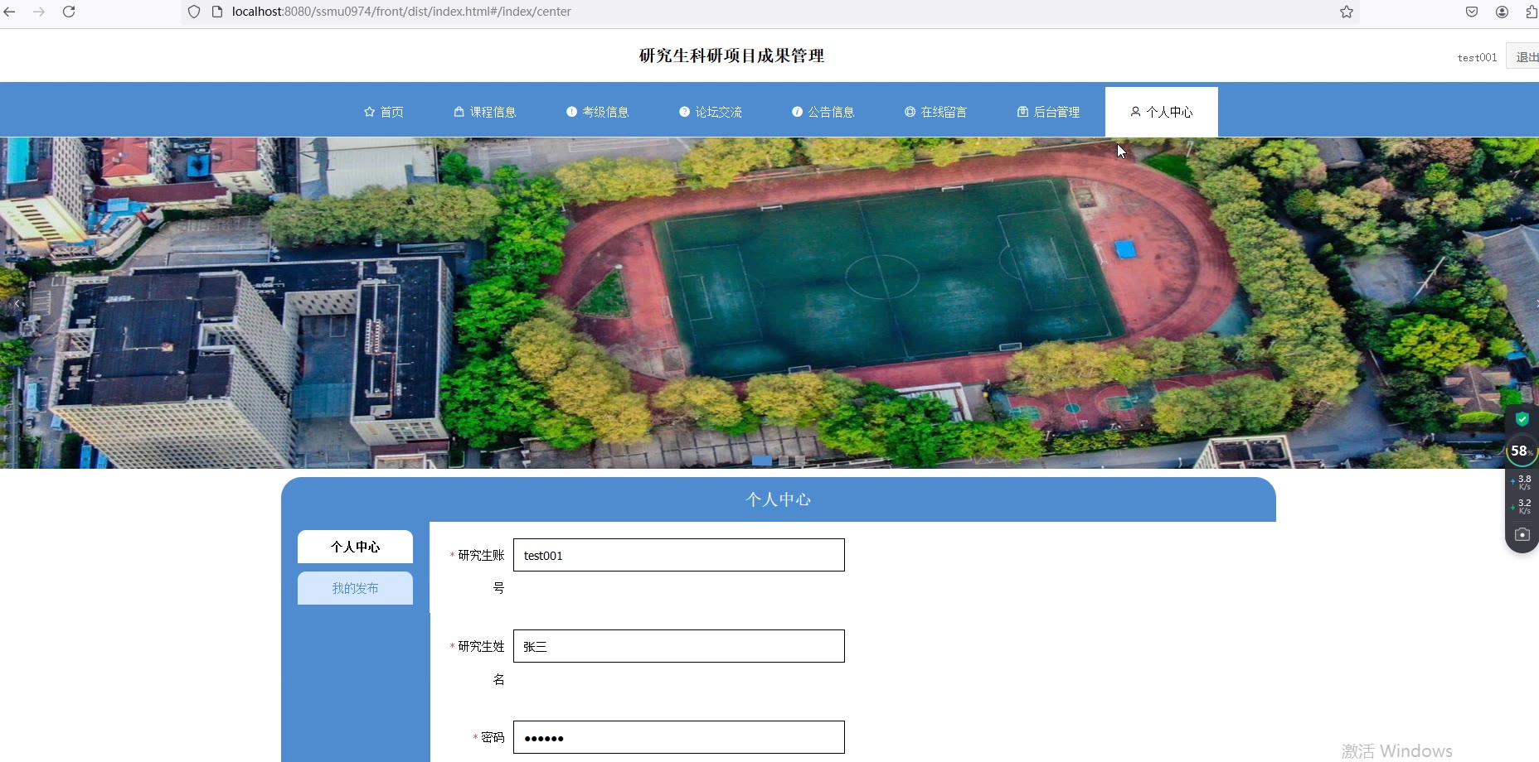
Task: Select the third carousel indicator
Action: point(800,461)
